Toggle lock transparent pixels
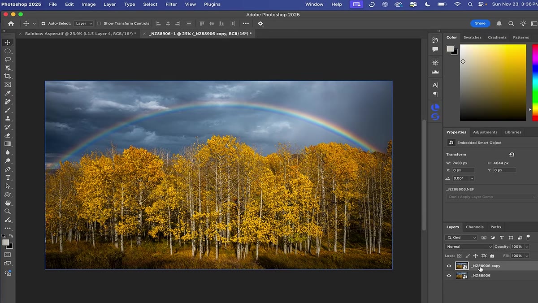The width and height of the screenshot is (538, 303). pyautogui.click(x=459, y=255)
